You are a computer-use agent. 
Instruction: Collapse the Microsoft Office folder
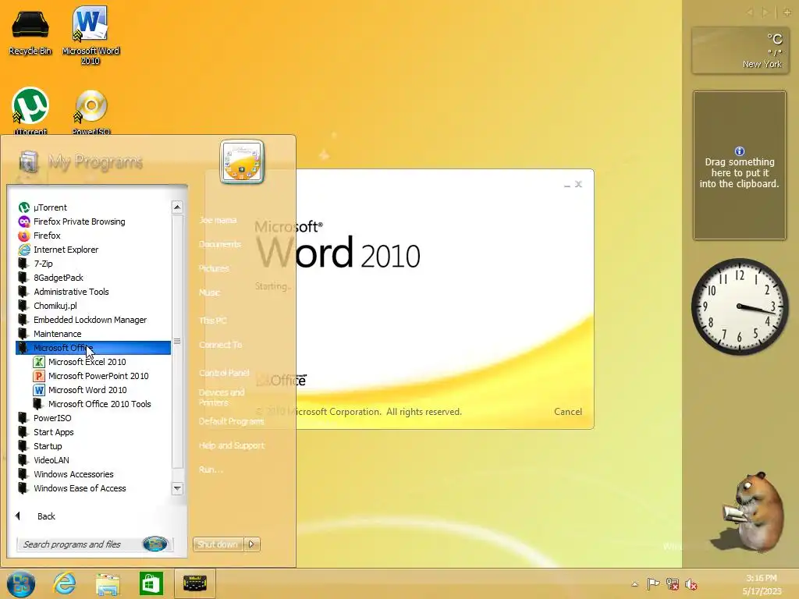pyautogui.click(x=94, y=348)
